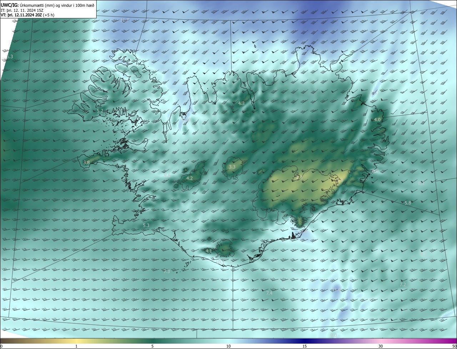Click the 50 tick on the color scale
The height and width of the screenshot is (349, 457).
click(x=454, y=346)
